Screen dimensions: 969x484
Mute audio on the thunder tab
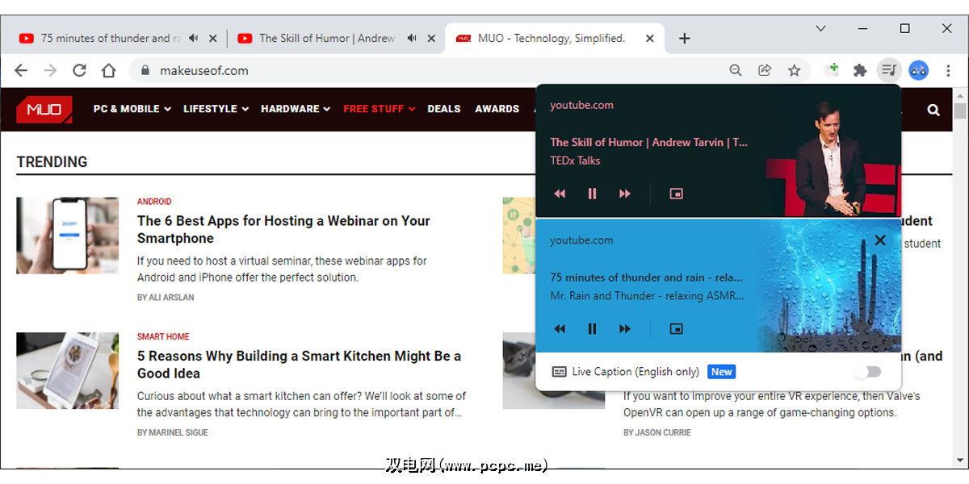point(194,38)
